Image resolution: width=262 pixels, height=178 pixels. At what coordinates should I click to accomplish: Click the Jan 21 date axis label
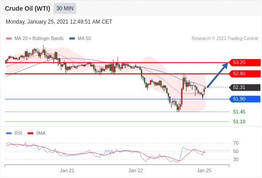[67, 170]
